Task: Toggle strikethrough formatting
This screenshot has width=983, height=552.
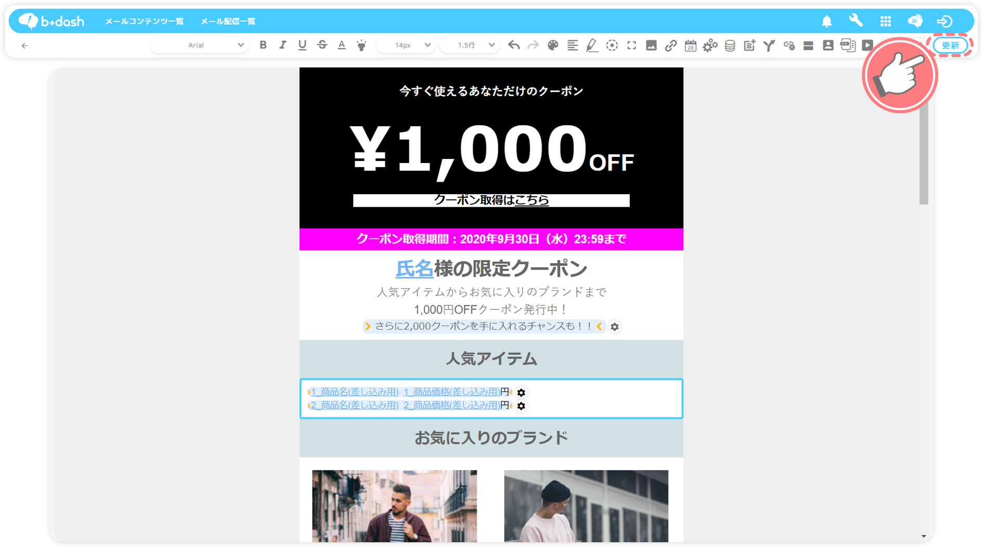Action: click(322, 45)
